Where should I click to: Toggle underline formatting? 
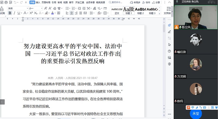tap(19, 13)
